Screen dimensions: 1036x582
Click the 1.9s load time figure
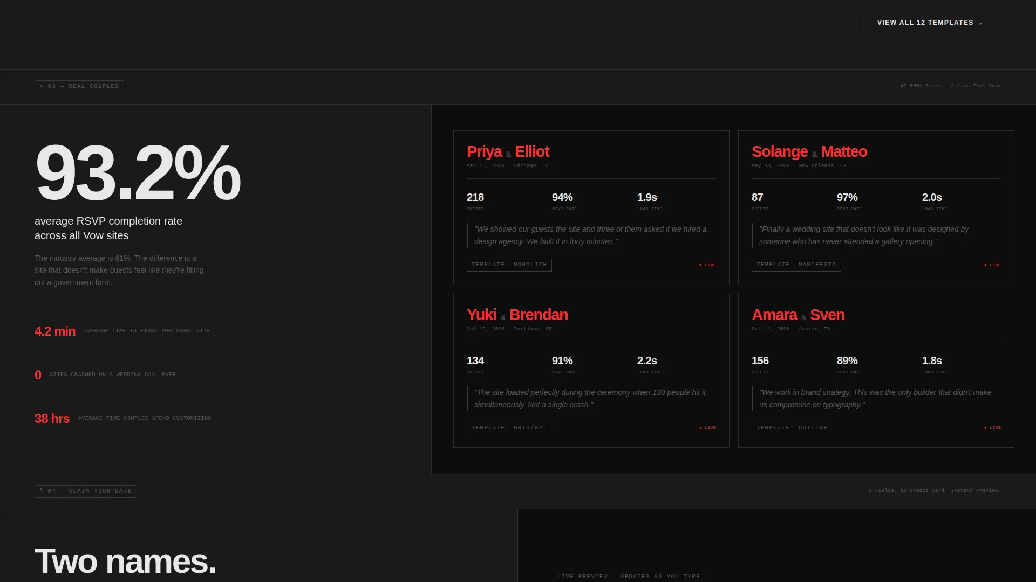coord(646,197)
